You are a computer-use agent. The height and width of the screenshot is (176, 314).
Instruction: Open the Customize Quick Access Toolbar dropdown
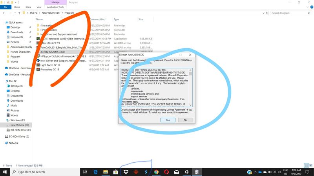pos(16,3)
